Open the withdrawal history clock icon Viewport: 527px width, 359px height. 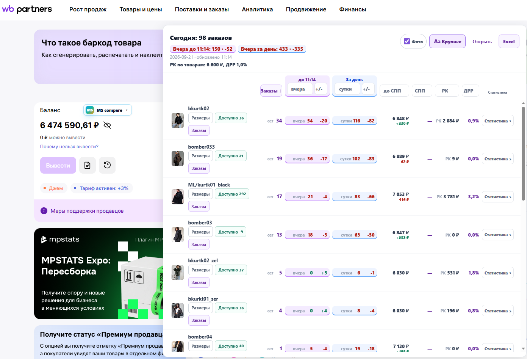click(x=107, y=165)
